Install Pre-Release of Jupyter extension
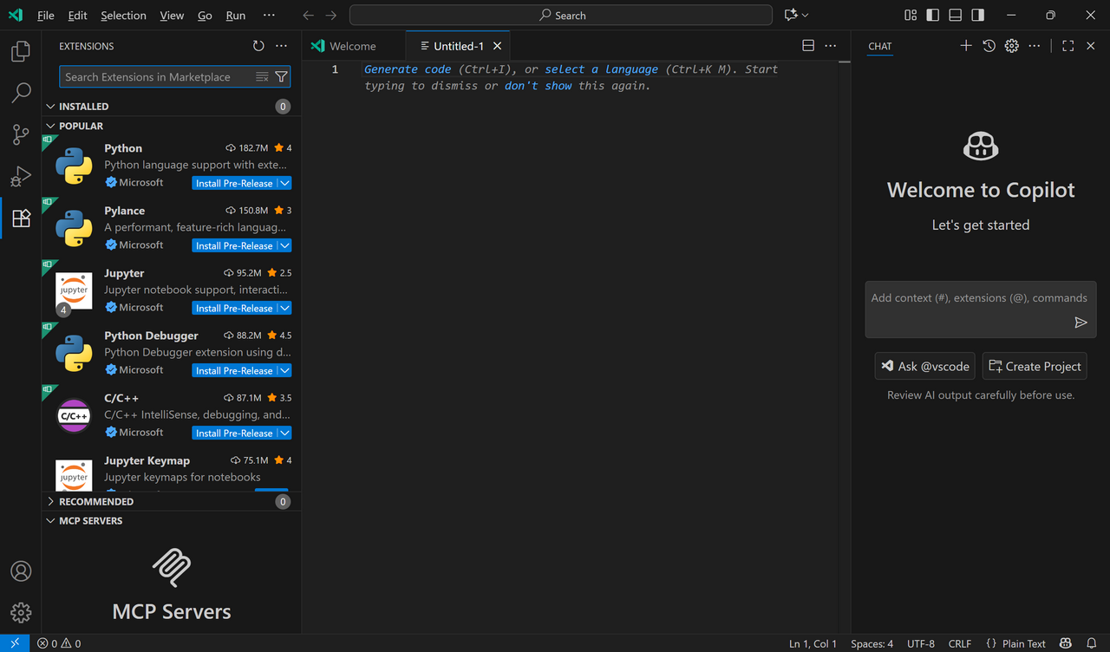The height and width of the screenshot is (652, 1110). [x=234, y=308]
